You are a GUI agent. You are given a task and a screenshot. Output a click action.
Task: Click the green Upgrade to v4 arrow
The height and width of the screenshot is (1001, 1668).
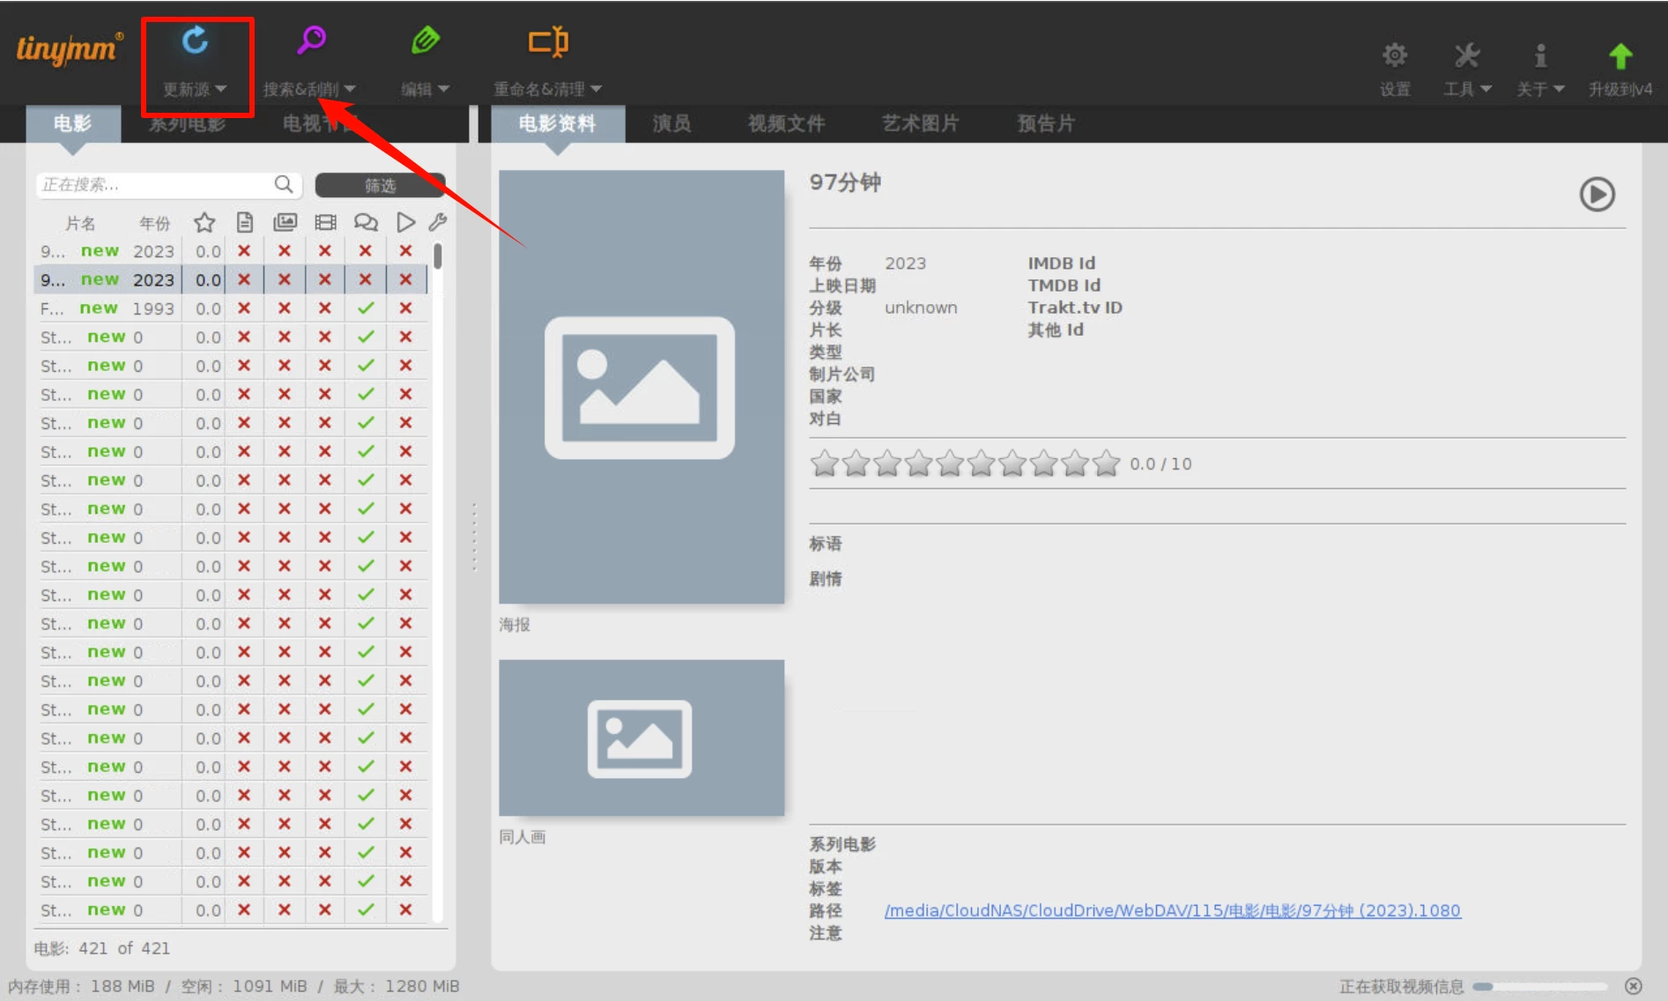(1620, 56)
